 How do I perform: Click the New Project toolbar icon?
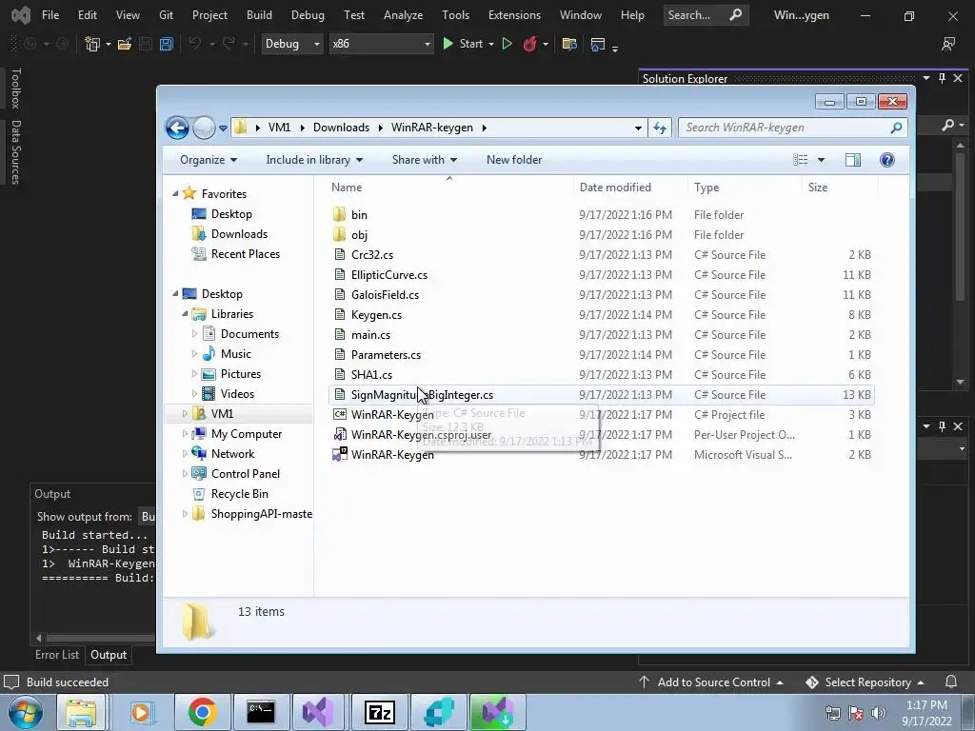click(92, 44)
